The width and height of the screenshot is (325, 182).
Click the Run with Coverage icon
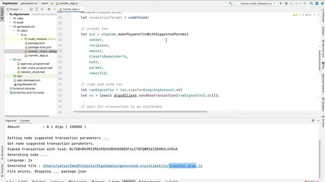coord(291,4)
